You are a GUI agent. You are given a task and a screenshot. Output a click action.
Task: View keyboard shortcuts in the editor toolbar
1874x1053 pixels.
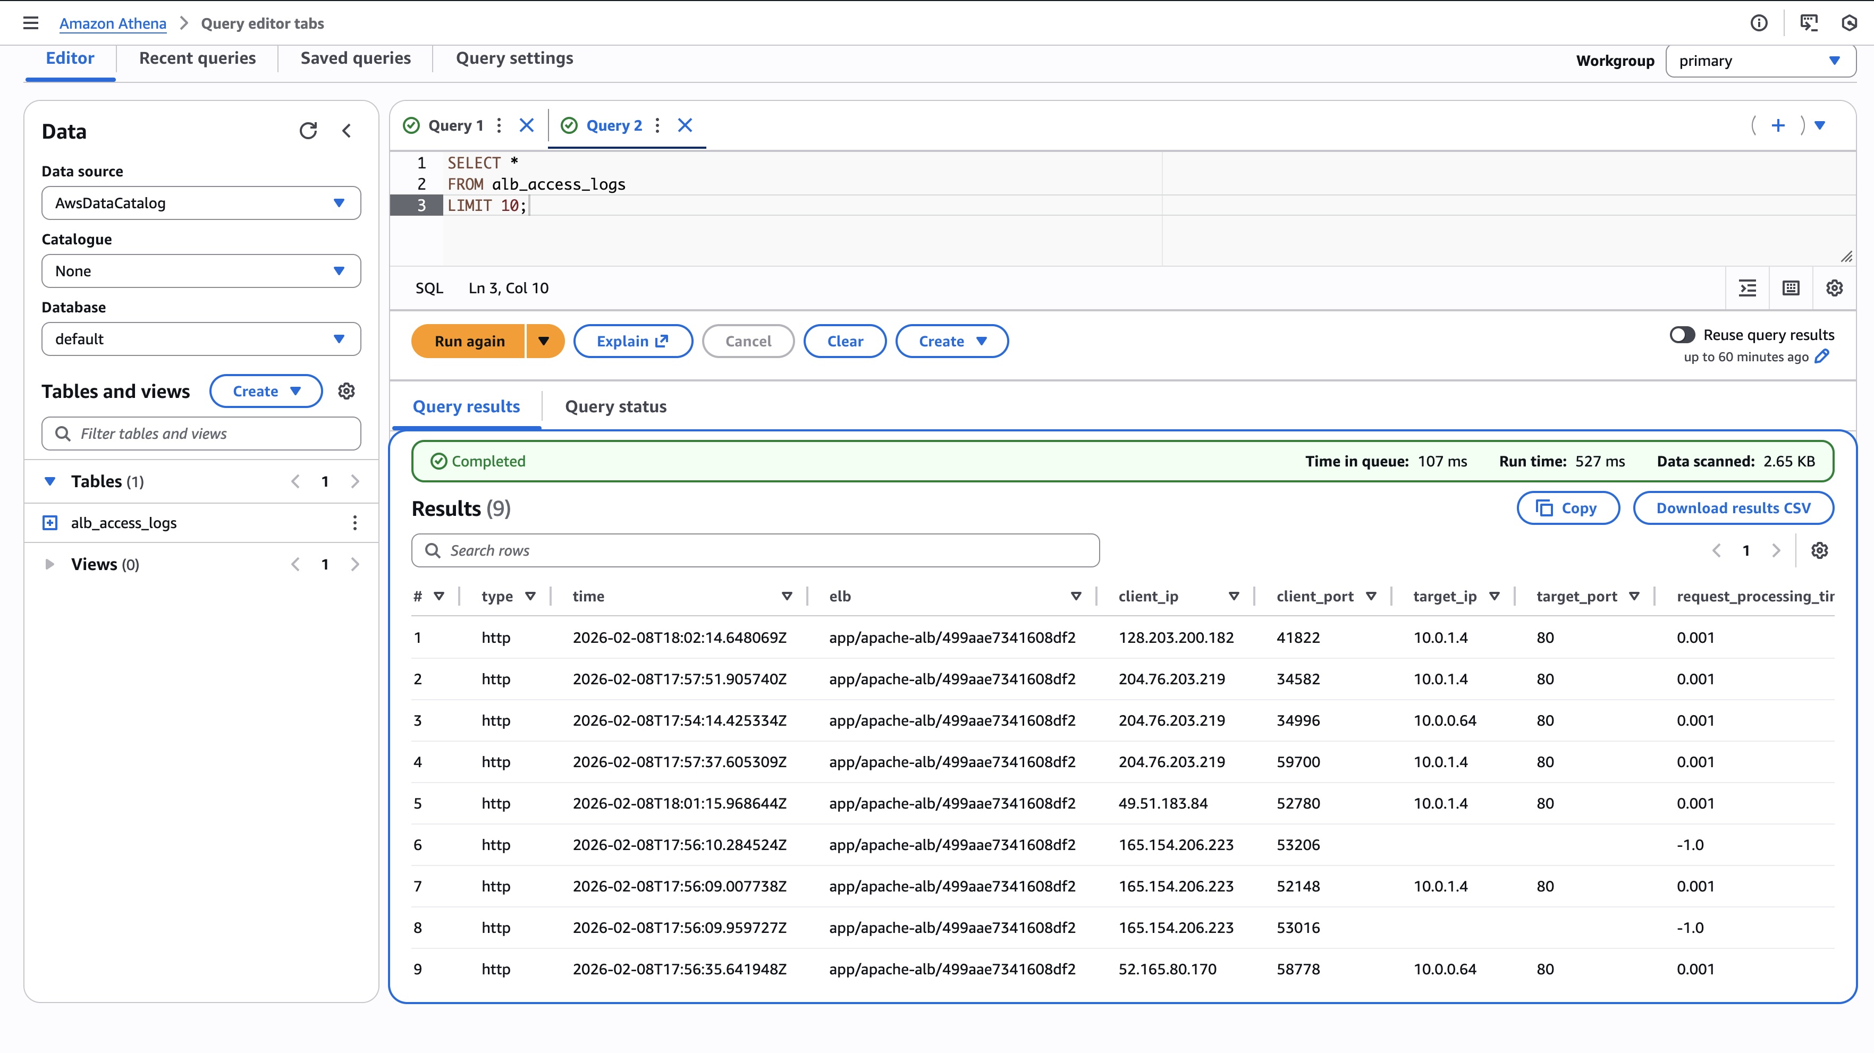[1791, 288]
